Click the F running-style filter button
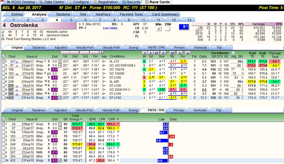The image size is (284, 164). tap(145, 53)
